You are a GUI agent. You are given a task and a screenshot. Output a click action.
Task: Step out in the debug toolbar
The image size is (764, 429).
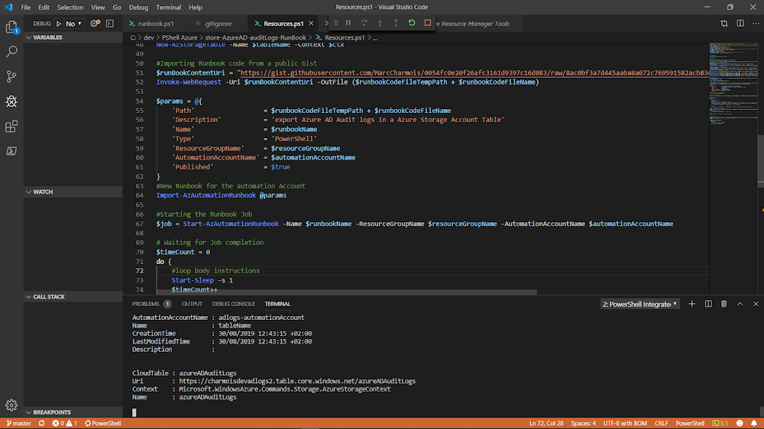(x=396, y=23)
